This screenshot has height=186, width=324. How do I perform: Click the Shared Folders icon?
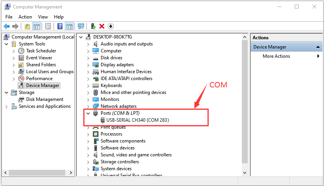coord(21,65)
